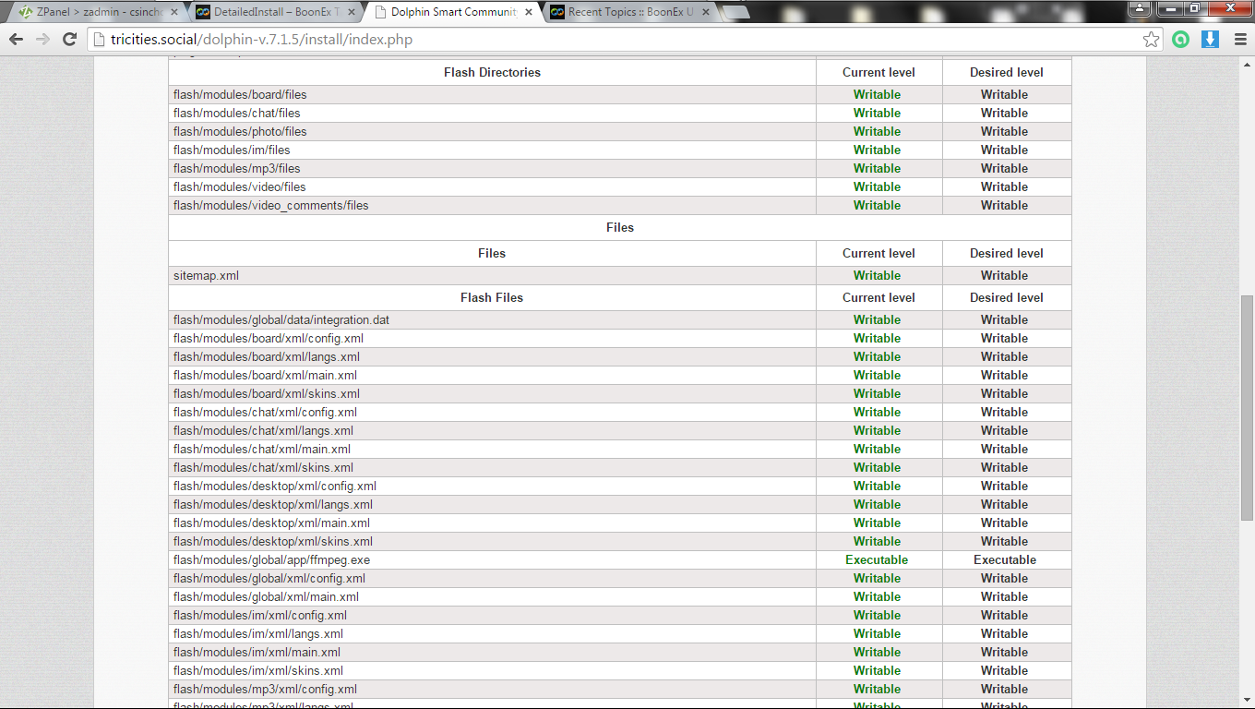Select the flash/modules/chat/files path
Screen dimensions: 1255x709
pos(237,113)
